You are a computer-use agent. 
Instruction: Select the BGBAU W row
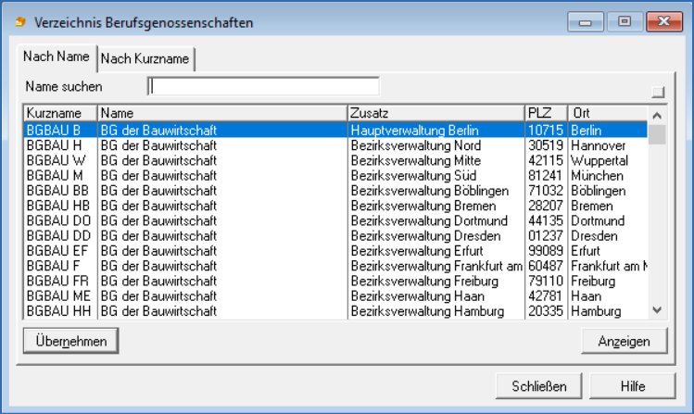(335, 160)
